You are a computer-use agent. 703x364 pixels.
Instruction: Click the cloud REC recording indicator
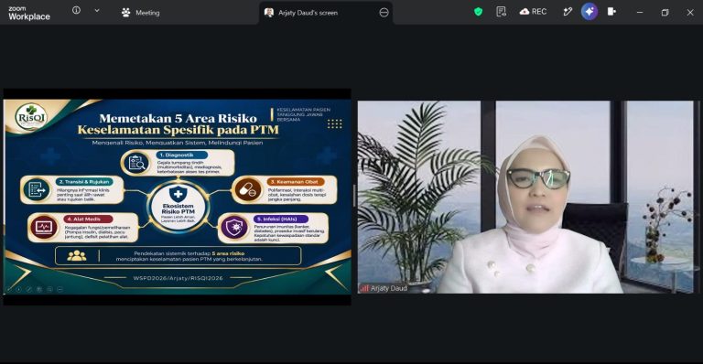click(533, 12)
